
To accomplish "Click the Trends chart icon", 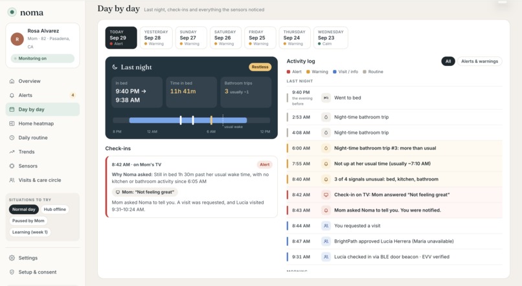I will click(x=12, y=152).
